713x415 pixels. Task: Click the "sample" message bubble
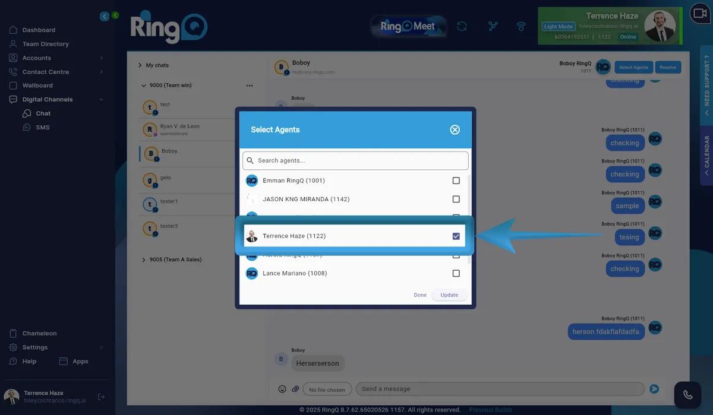click(627, 206)
